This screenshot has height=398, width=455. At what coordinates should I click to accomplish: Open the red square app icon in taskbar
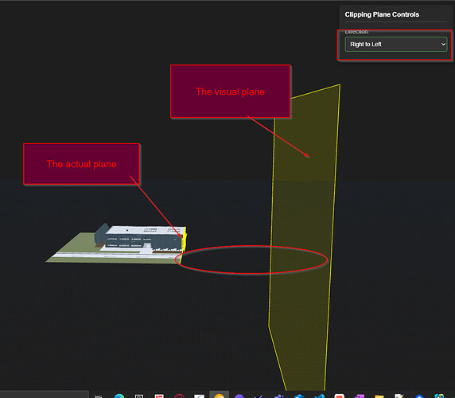point(339,396)
